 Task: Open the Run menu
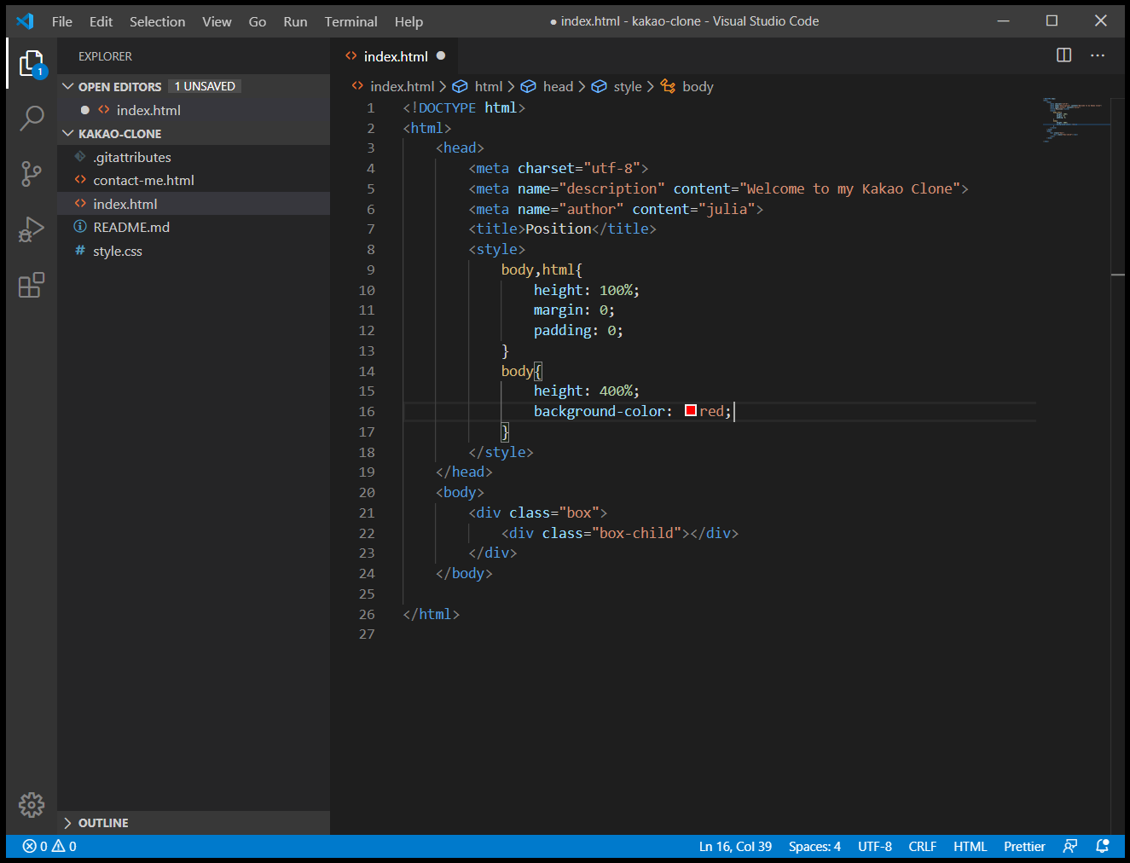pyautogui.click(x=295, y=21)
